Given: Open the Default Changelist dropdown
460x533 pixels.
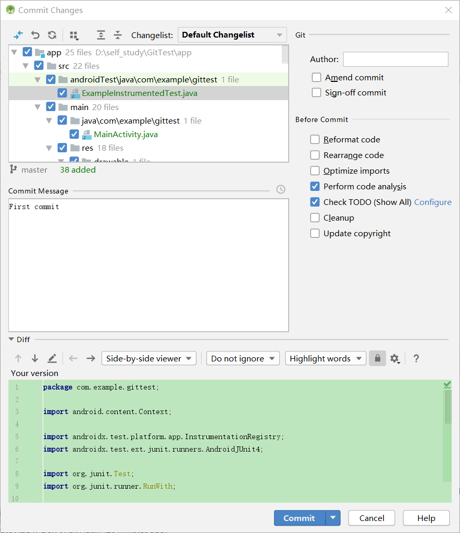Looking at the screenshot, I should point(232,34).
